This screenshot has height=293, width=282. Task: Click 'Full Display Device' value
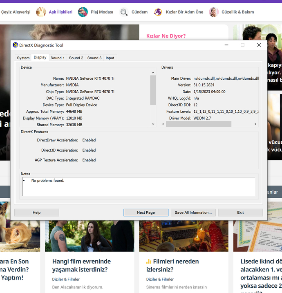[81, 105]
